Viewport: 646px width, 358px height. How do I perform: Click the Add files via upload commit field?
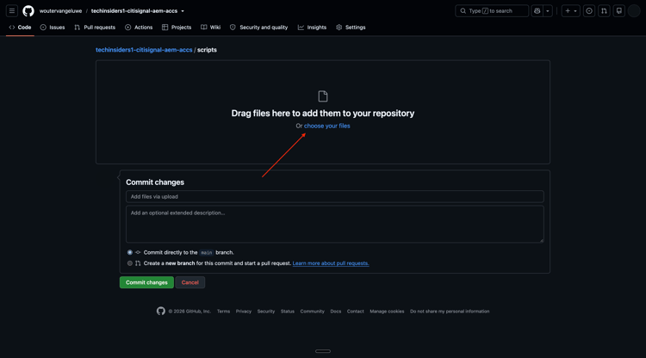coord(334,197)
